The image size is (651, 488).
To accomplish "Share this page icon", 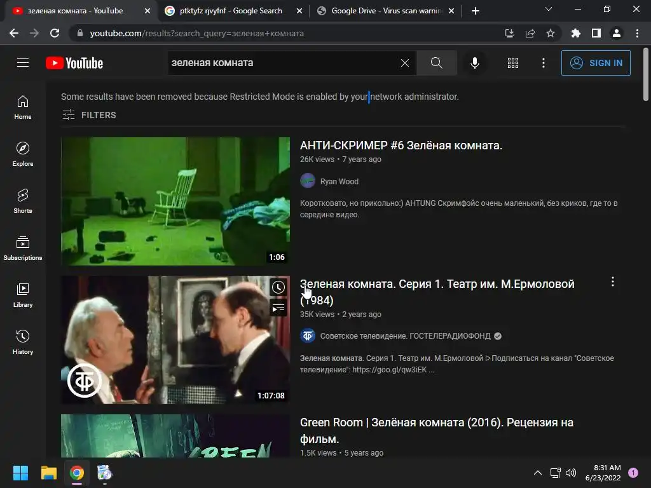I will point(530,33).
